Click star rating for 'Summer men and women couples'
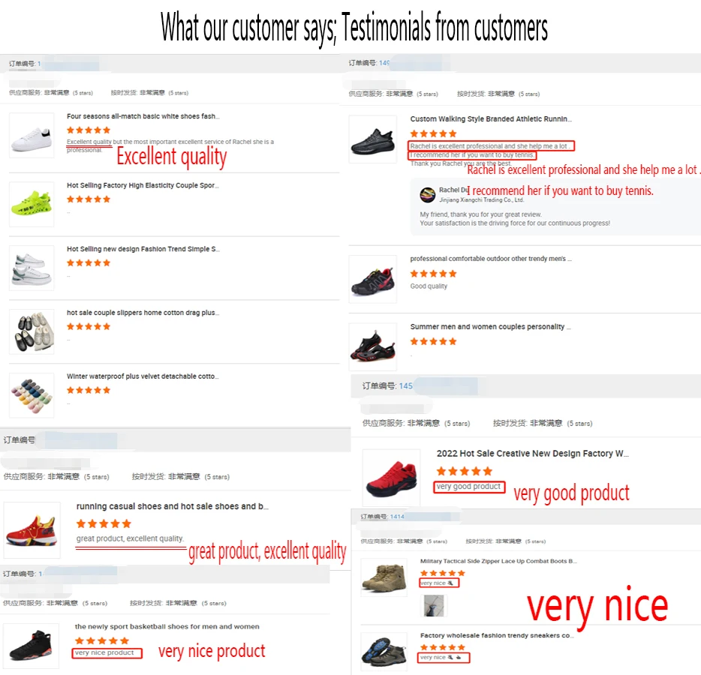Viewport: 701px width, 675px height. [433, 341]
